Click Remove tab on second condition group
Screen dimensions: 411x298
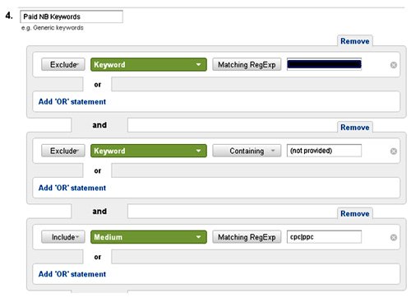pyautogui.click(x=355, y=128)
